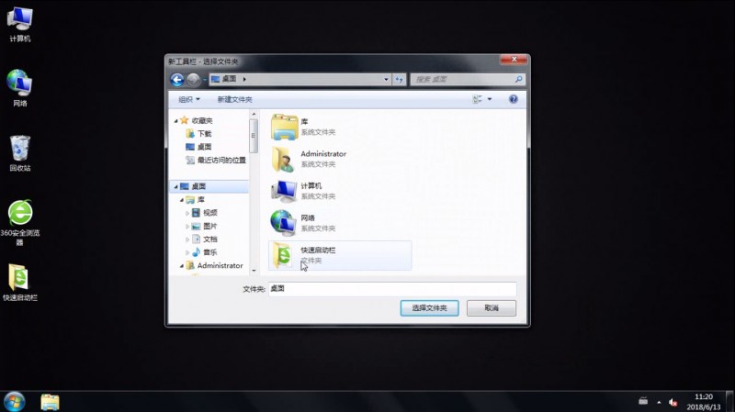735x412 pixels.
Task: Select the 360安全浏览器 desktop icon
Action: [x=19, y=222]
